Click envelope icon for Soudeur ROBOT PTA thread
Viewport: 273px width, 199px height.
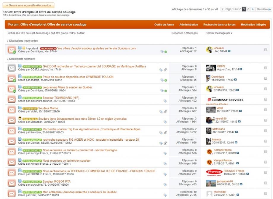[12, 183]
